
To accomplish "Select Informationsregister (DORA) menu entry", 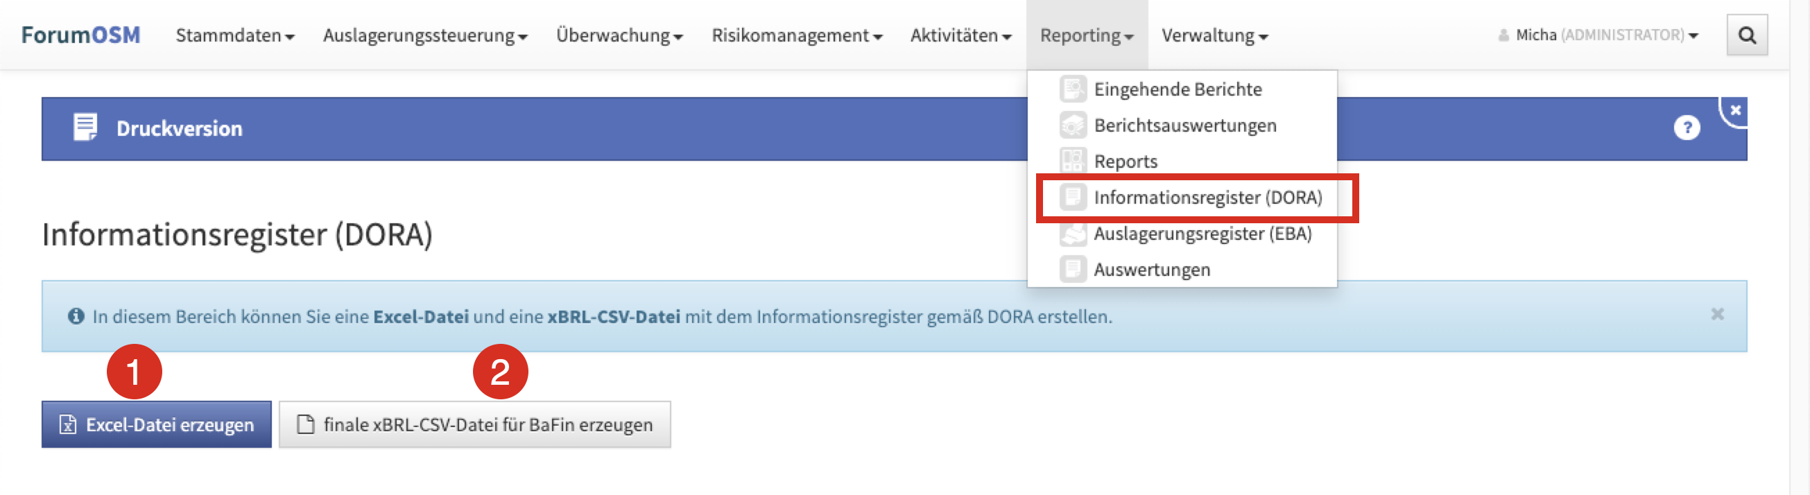I will 1207,198.
